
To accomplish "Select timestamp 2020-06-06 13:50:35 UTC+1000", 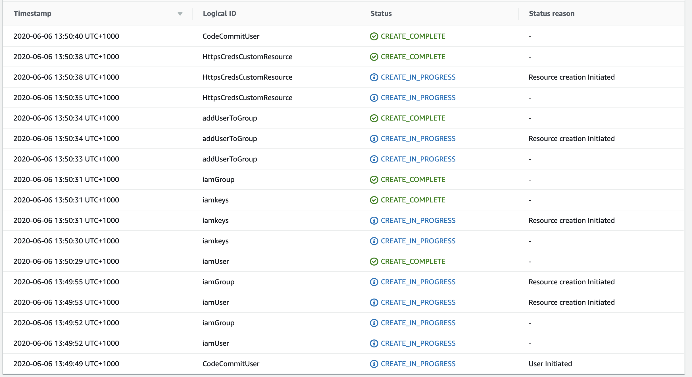I will pyautogui.click(x=66, y=98).
